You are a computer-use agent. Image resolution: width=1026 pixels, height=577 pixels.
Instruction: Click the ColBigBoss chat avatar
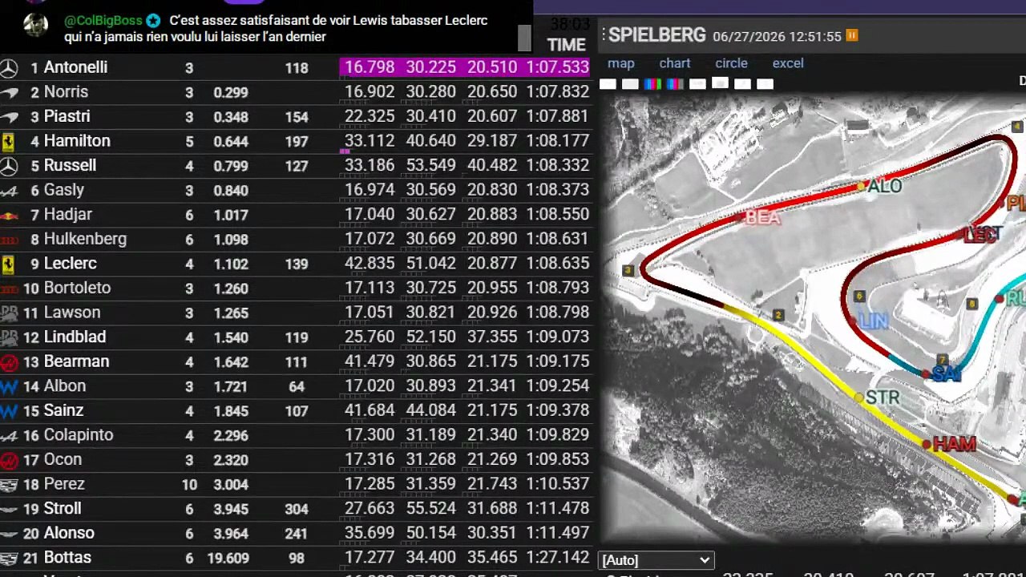tap(35, 25)
